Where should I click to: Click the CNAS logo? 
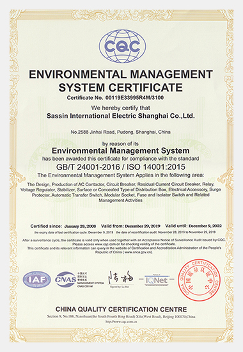click(66, 280)
